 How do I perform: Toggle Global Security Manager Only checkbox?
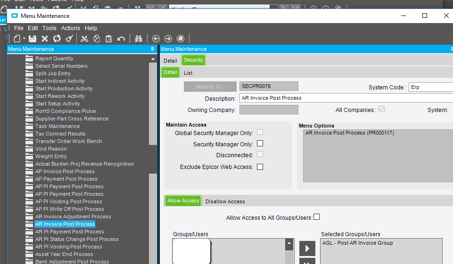coord(260,132)
